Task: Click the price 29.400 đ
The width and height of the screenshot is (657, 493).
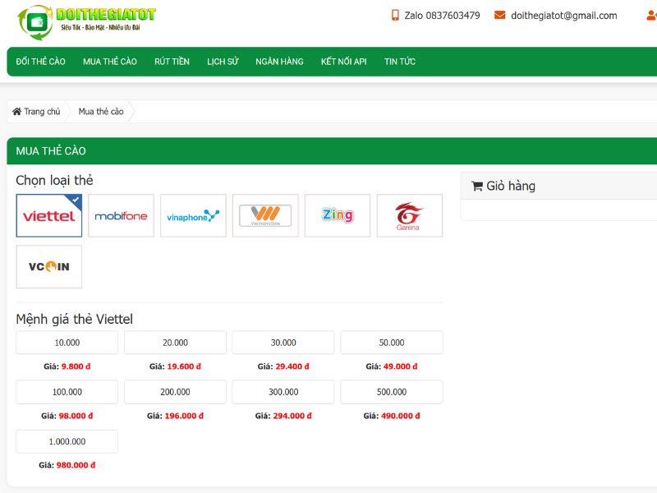Action: point(292,366)
